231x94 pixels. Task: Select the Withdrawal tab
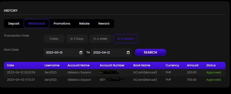coord(37,23)
